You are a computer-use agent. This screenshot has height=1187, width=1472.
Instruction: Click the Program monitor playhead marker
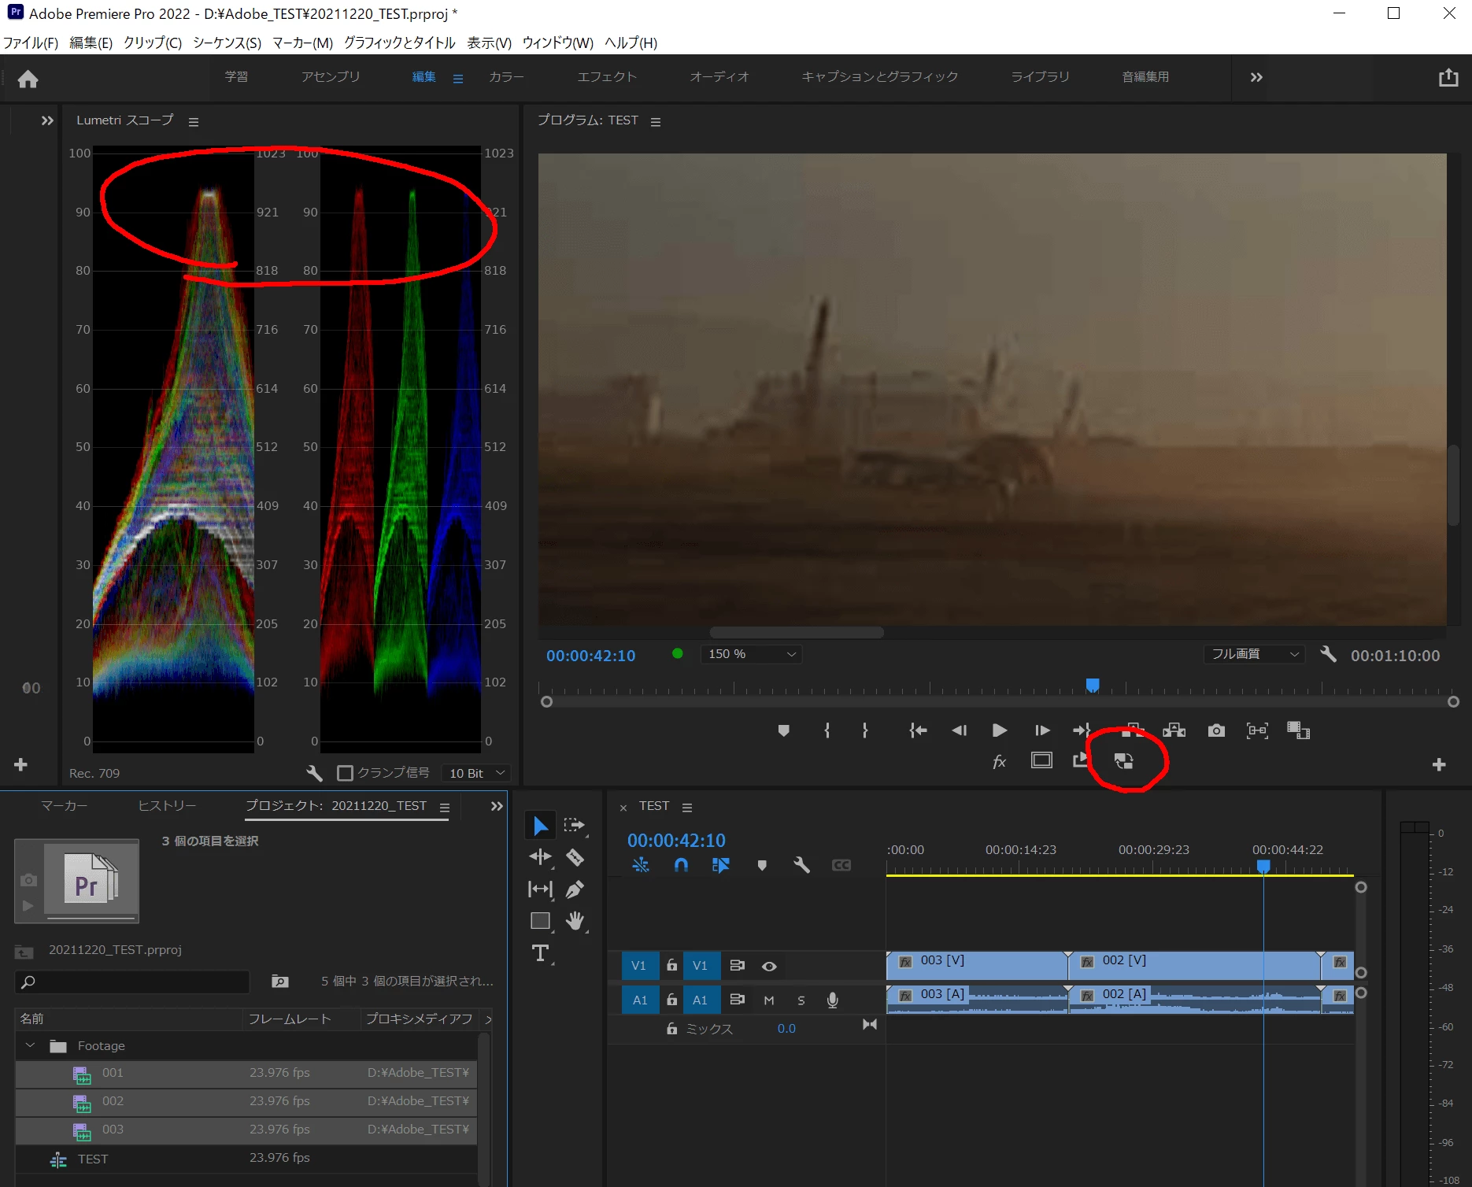click(x=1093, y=685)
